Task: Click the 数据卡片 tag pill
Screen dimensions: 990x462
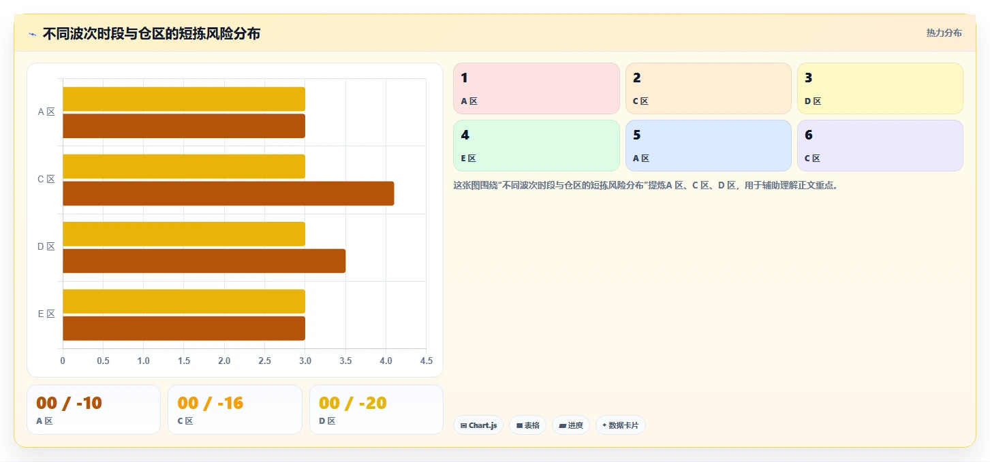Action: pyautogui.click(x=620, y=425)
